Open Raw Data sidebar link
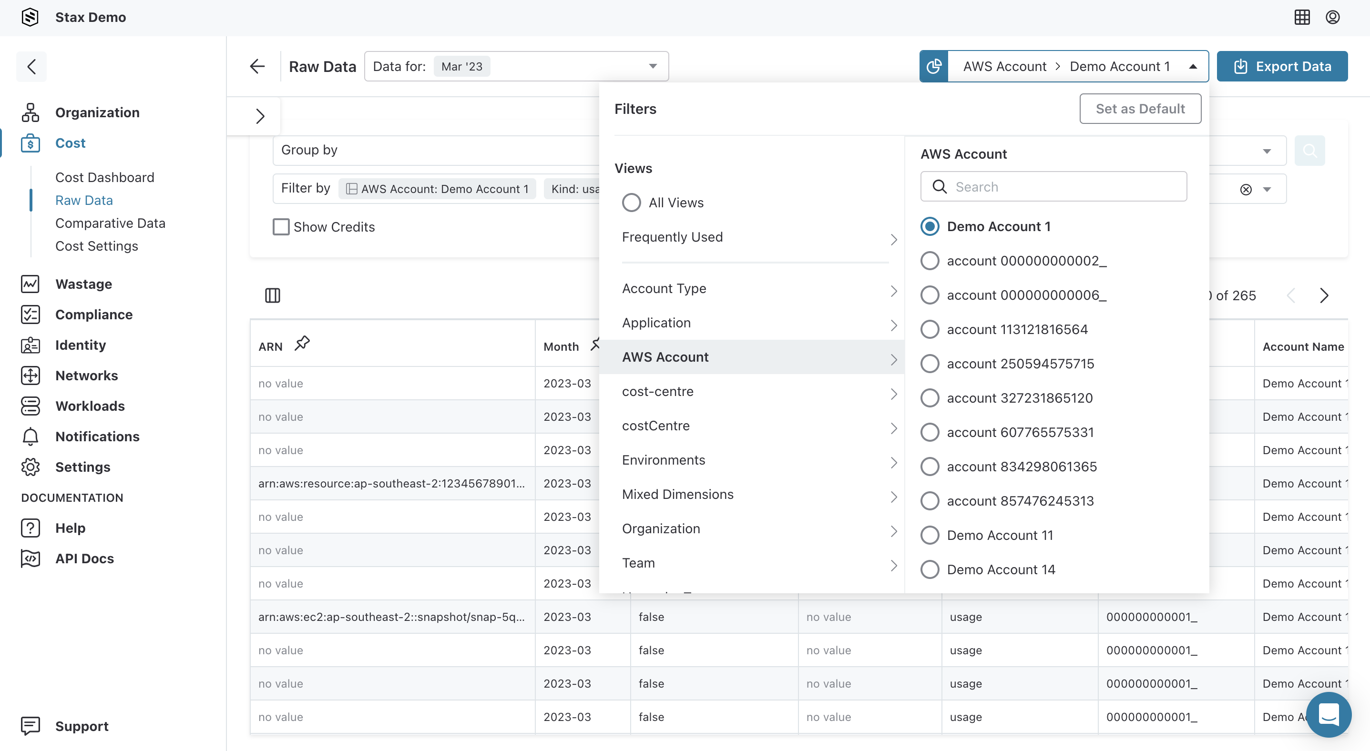 [84, 200]
